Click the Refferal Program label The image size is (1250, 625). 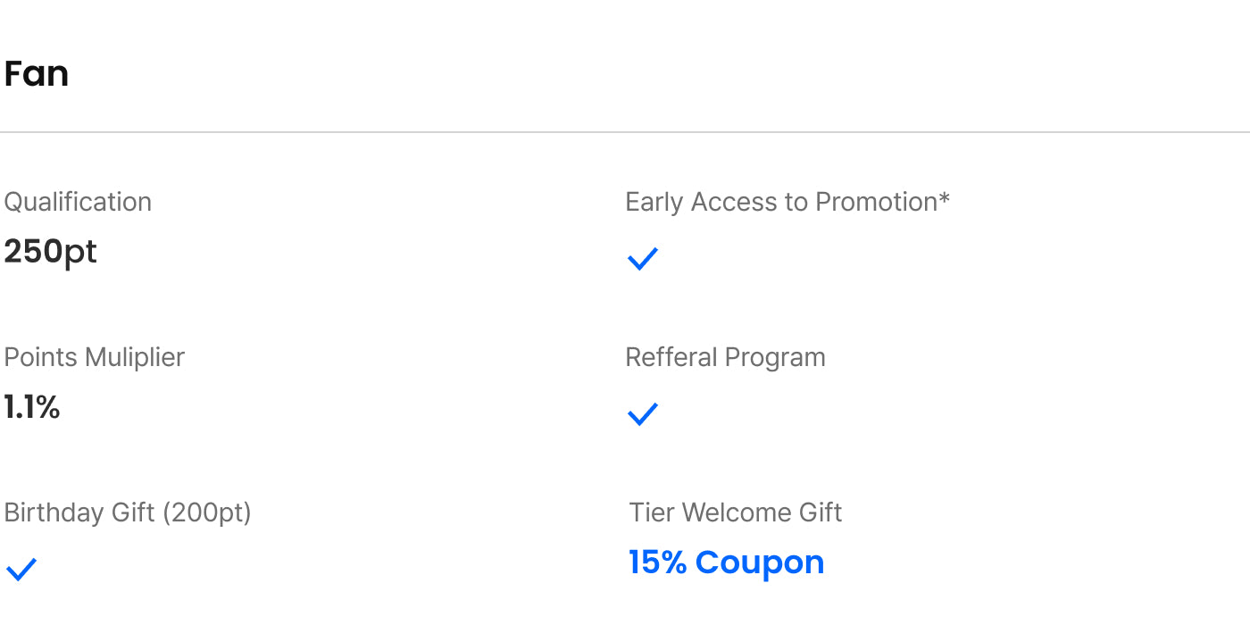point(725,357)
